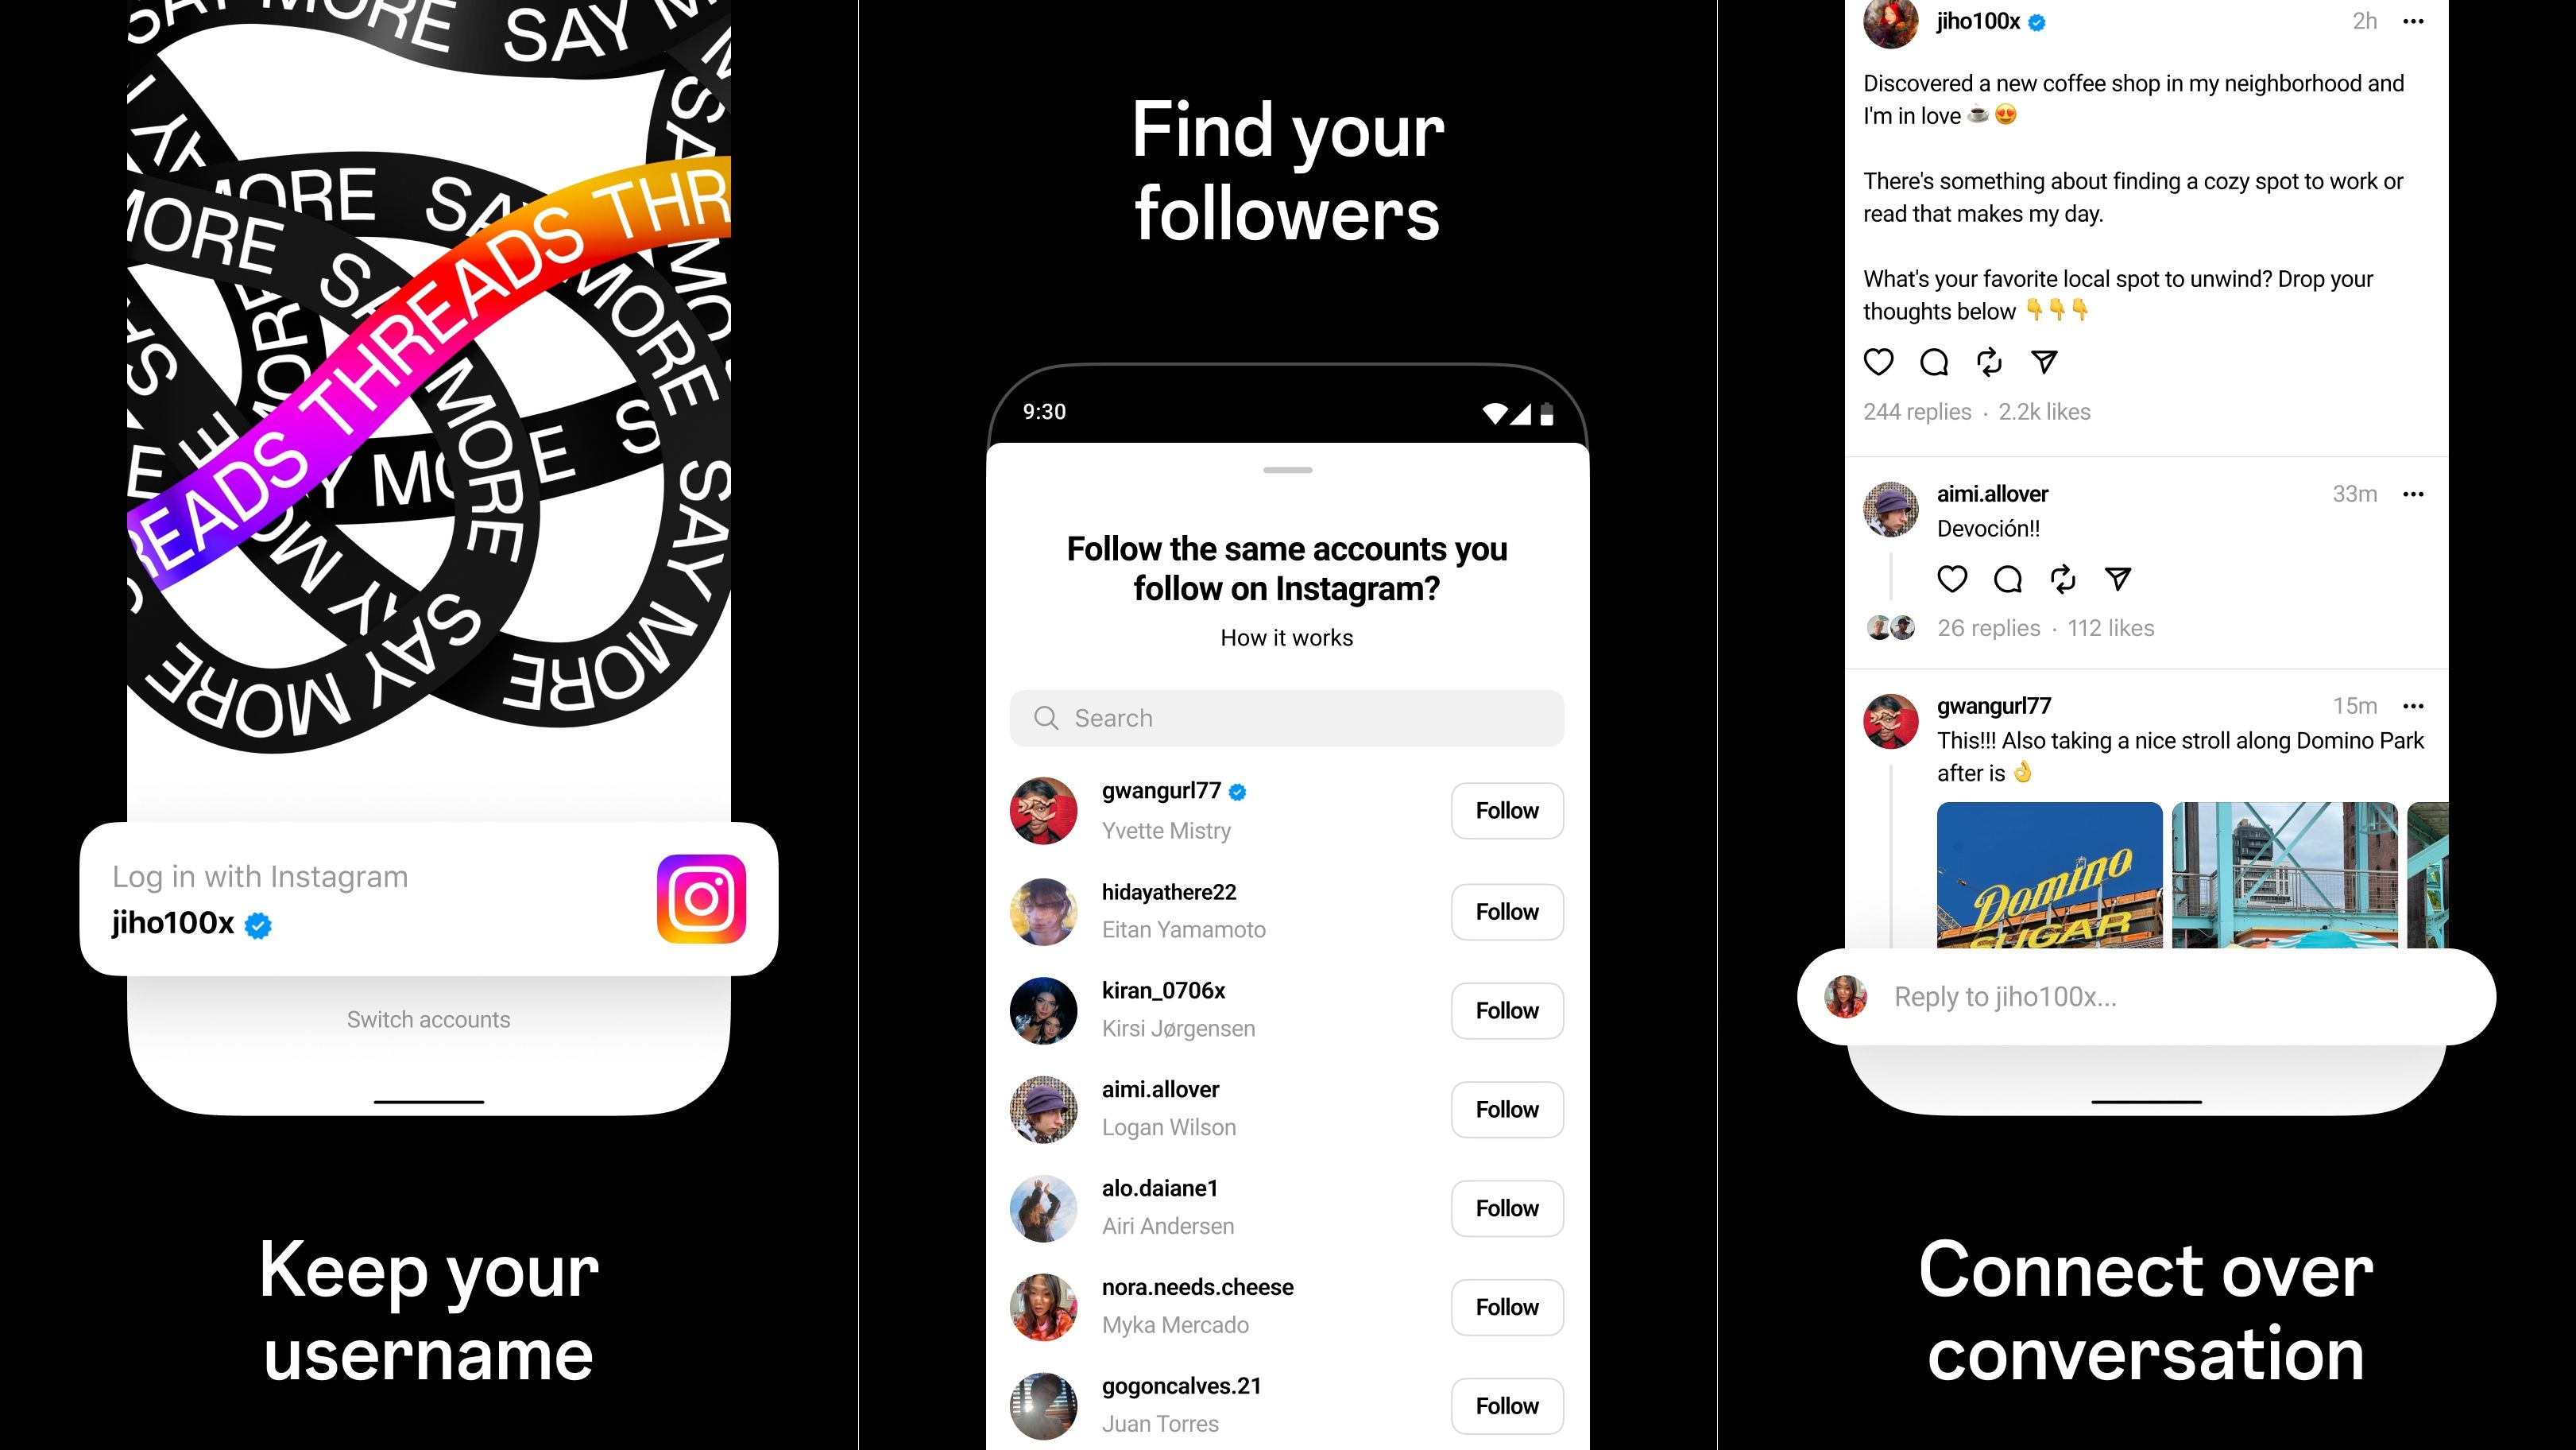Click Follow button next to gwangurl77

pyautogui.click(x=1507, y=811)
